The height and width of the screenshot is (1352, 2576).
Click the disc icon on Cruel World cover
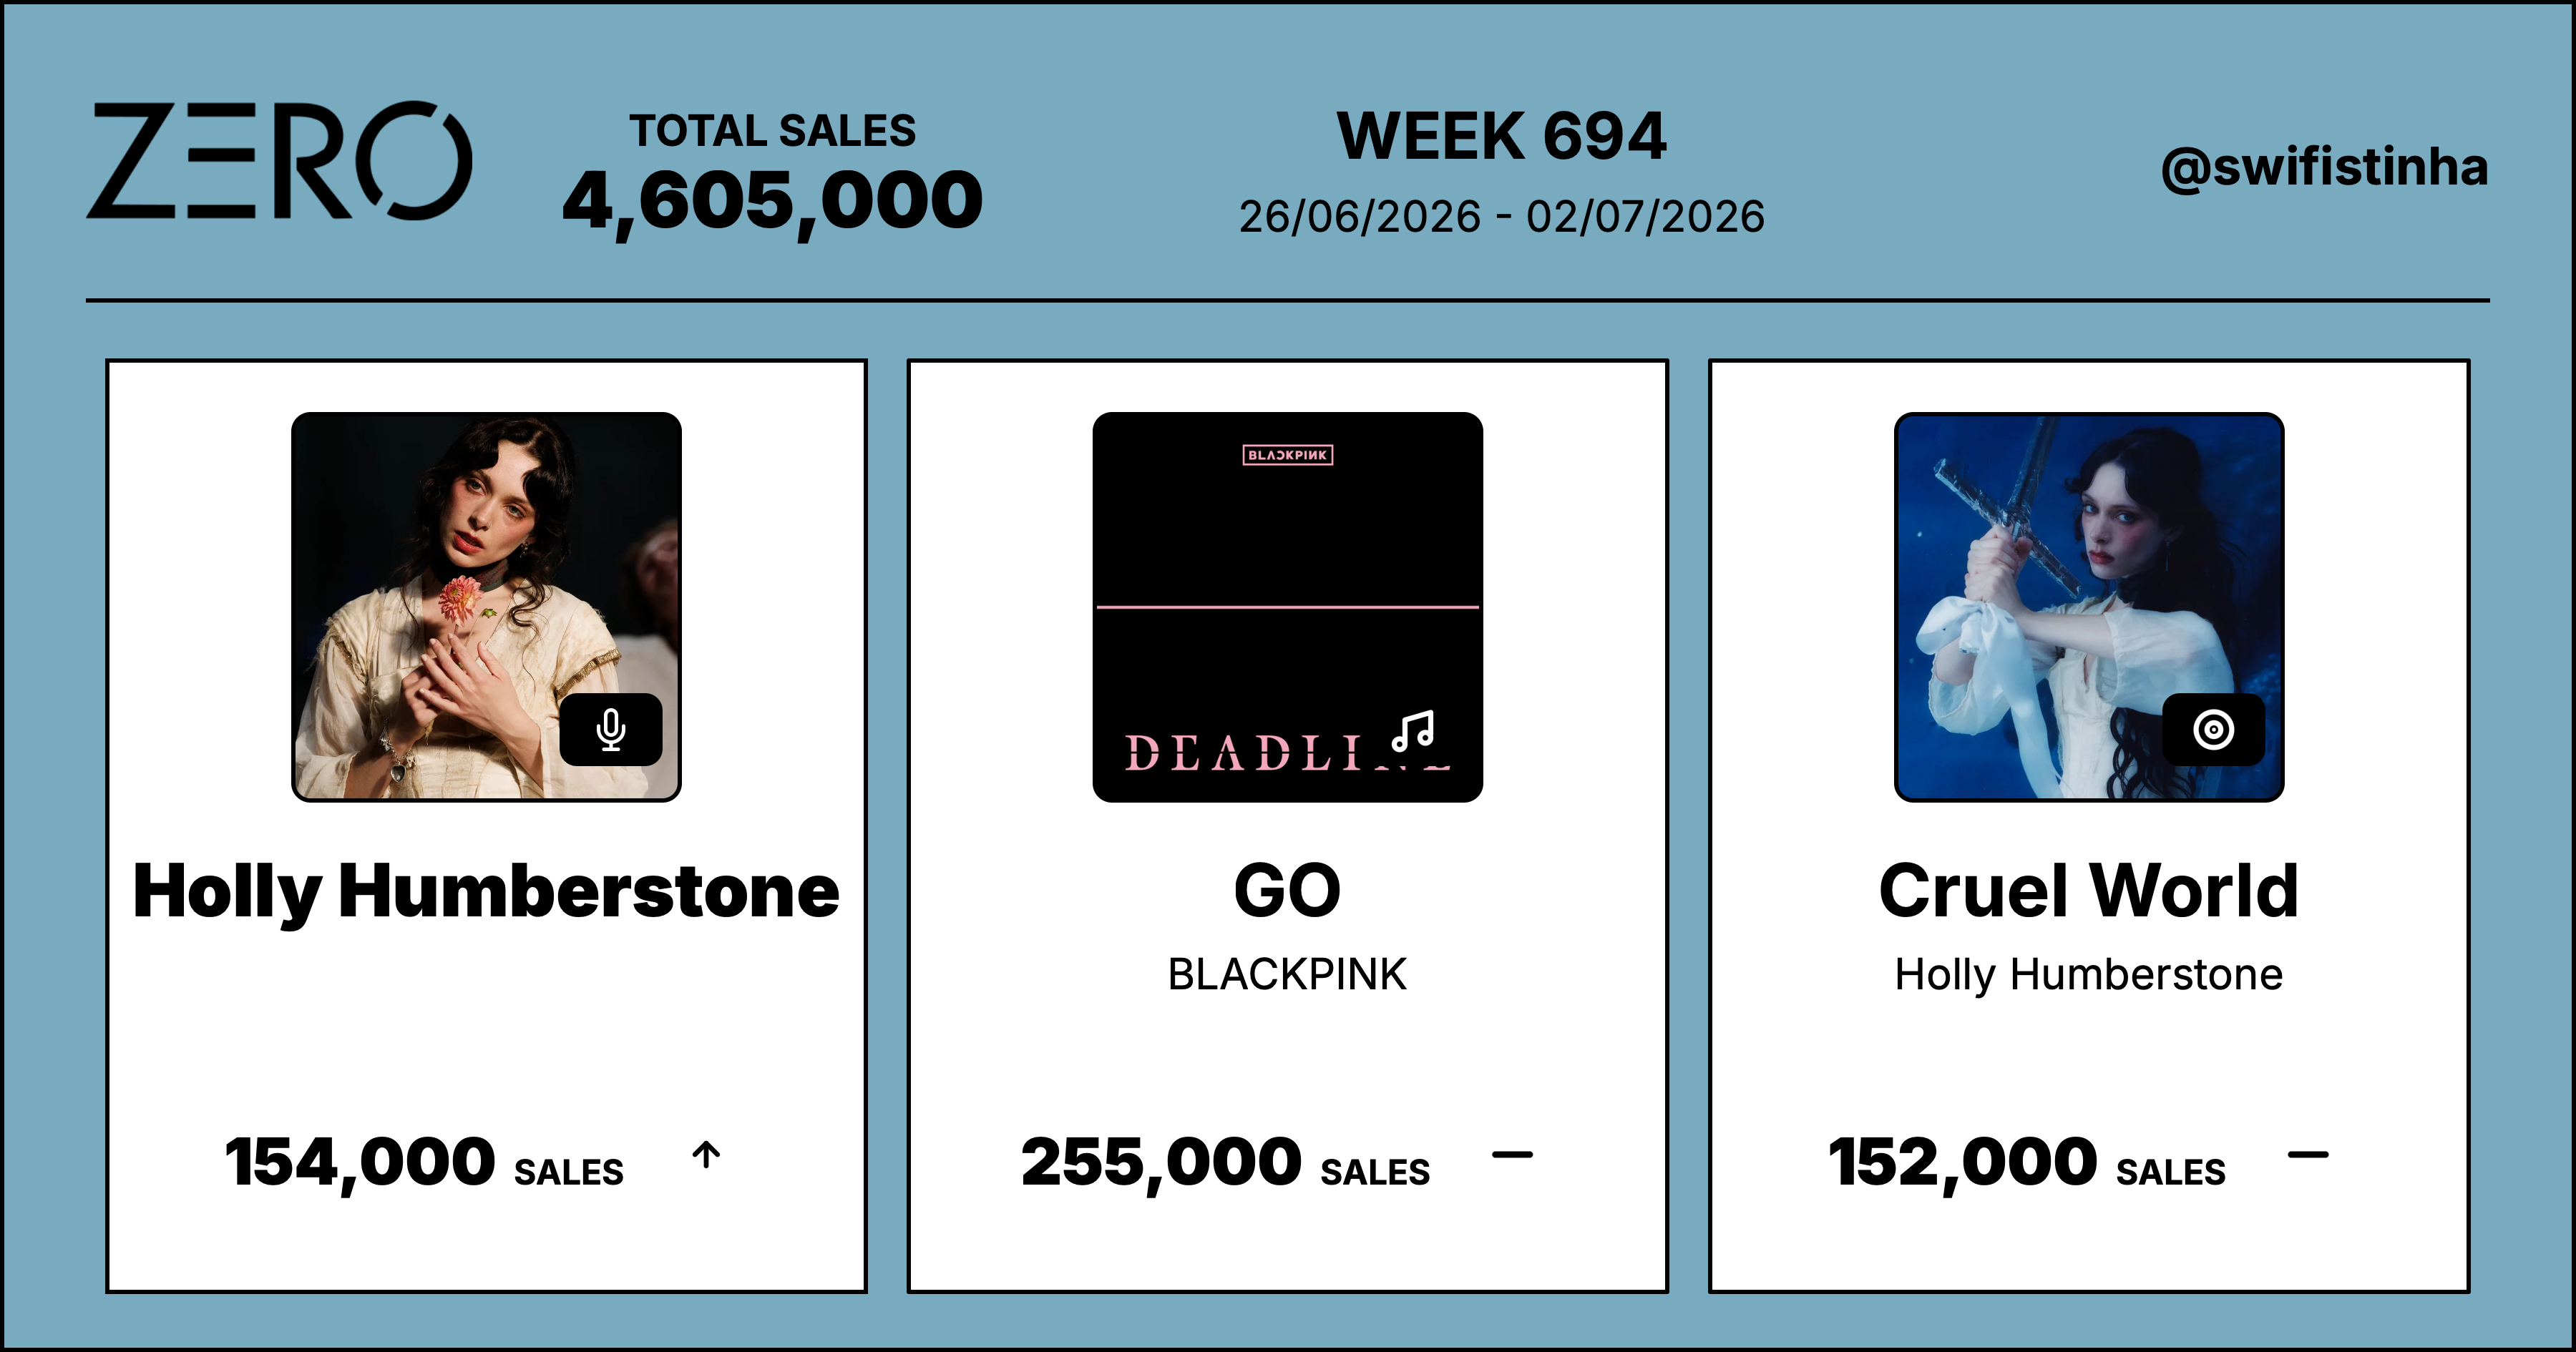coord(2213,730)
